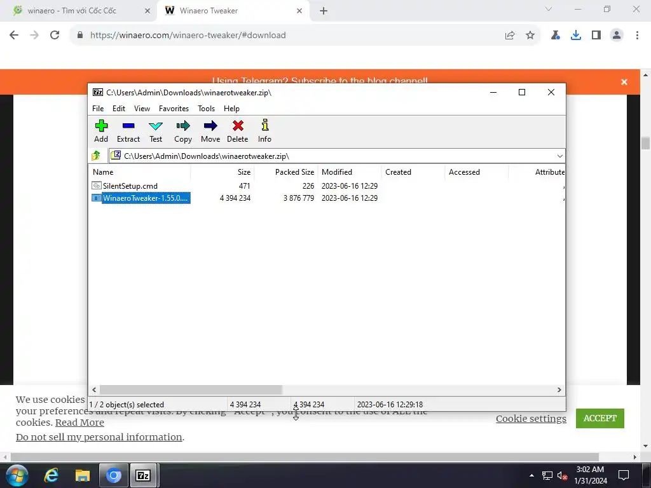Open the notification center icon
651x488 pixels.
[x=623, y=475]
